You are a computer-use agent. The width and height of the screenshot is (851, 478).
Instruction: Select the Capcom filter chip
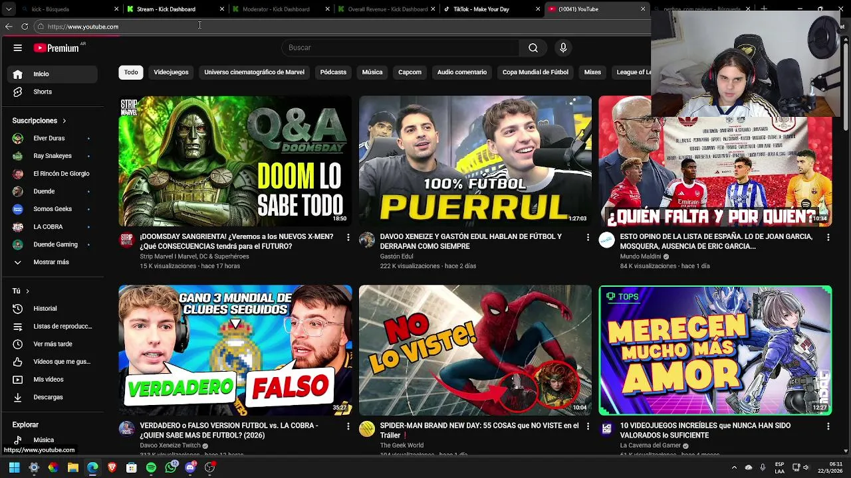coord(410,72)
